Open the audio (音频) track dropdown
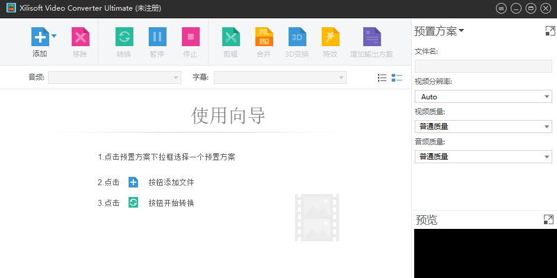Screen dimensions: 557x278 (114, 77)
